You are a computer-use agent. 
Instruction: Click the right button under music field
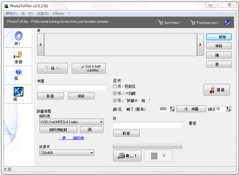tap(81, 96)
